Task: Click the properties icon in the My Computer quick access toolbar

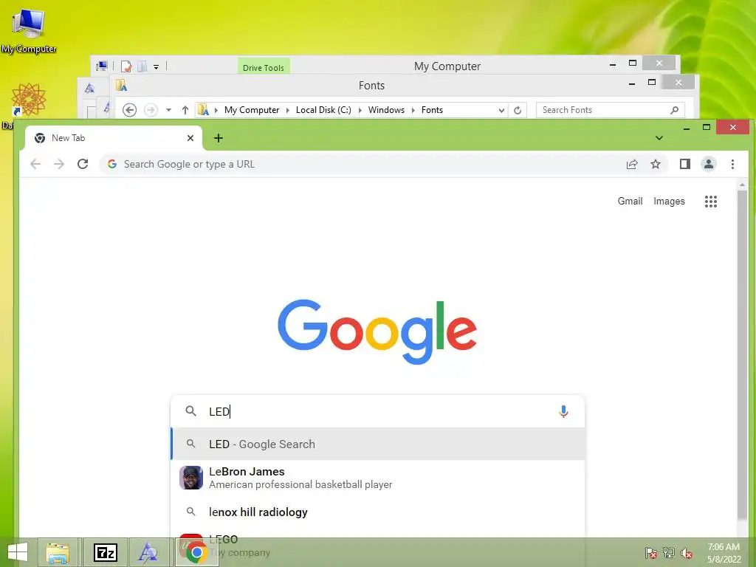Action: coord(126,66)
